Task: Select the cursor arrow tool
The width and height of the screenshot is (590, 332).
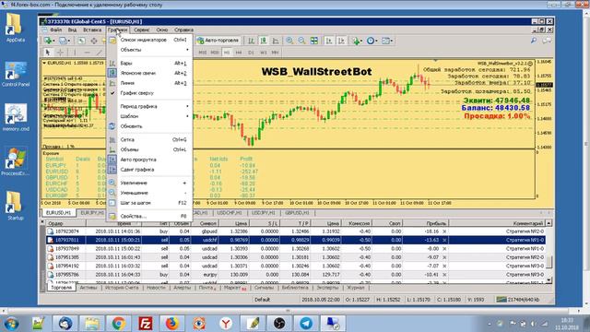Action: [x=47, y=53]
